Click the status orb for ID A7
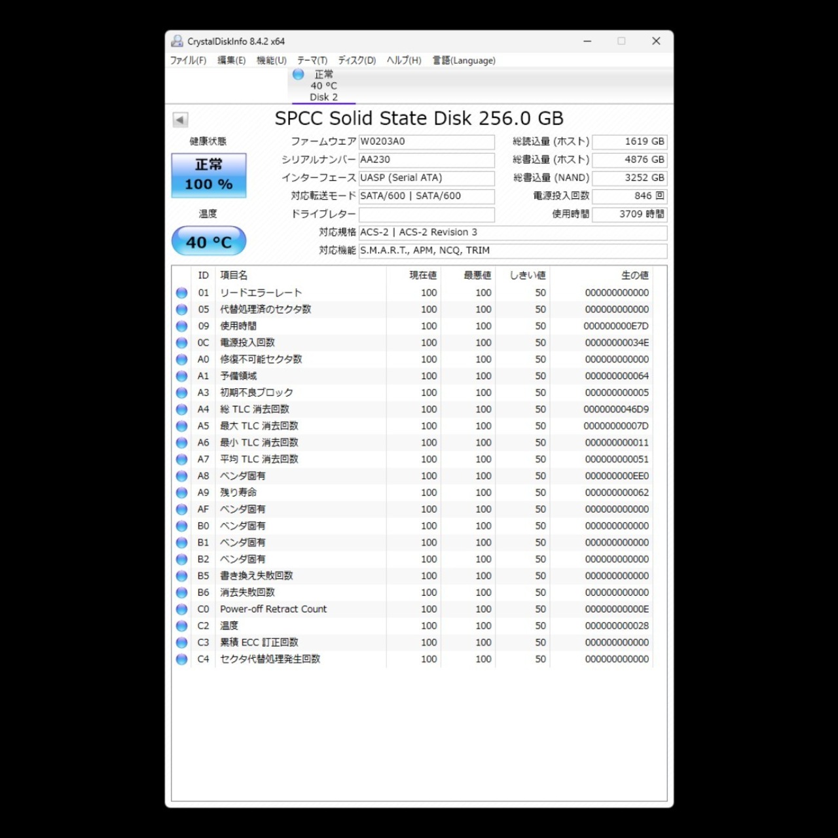 click(182, 460)
